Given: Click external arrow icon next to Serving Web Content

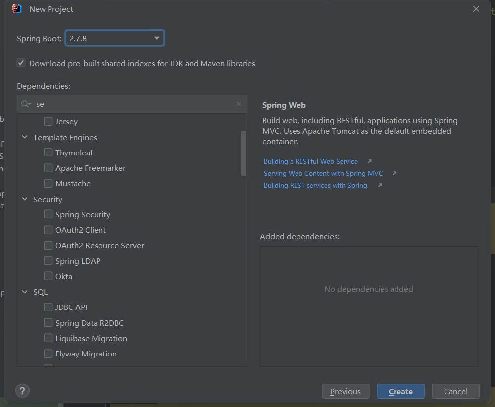Looking at the screenshot, I should click(394, 173).
